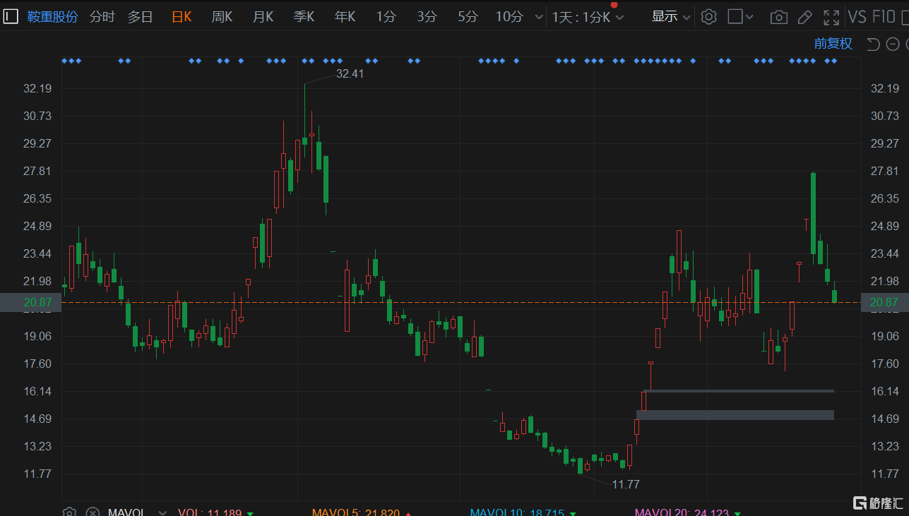The height and width of the screenshot is (516, 909).
Task: Close the MAVOL indicator with X icon
Action: [x=93, y=512]
